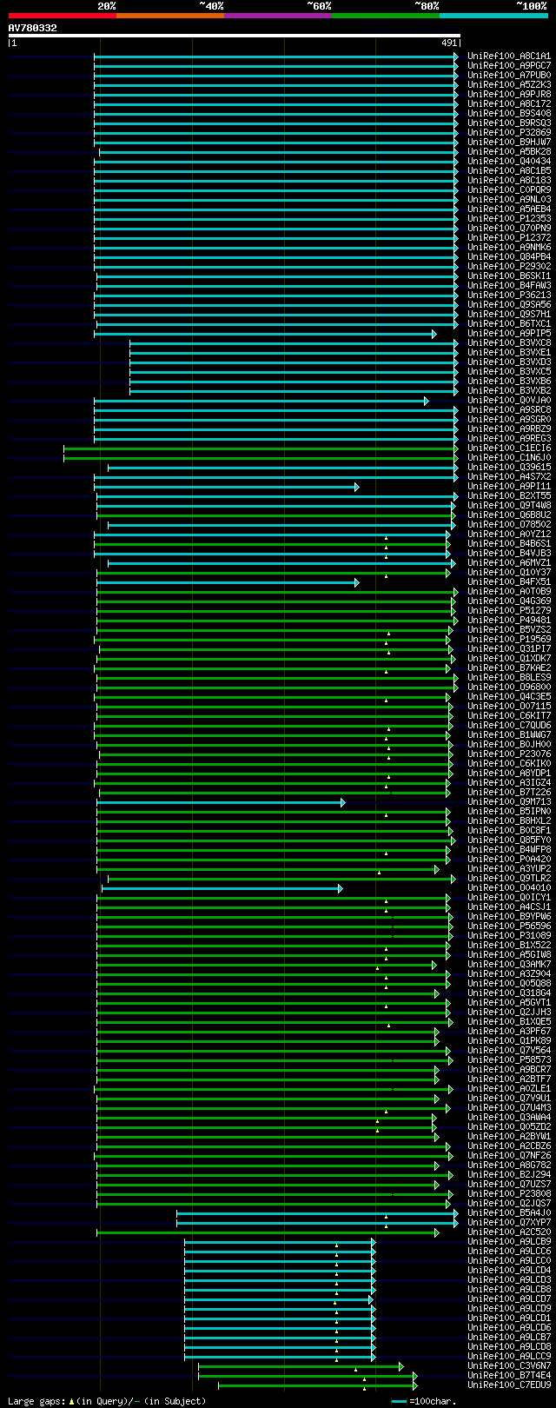Select the UniRef100_A2C520 label

click(509, 1232)
